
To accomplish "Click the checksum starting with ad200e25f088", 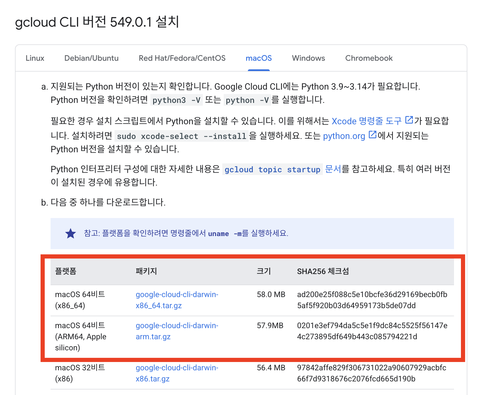I will (372, 300).
